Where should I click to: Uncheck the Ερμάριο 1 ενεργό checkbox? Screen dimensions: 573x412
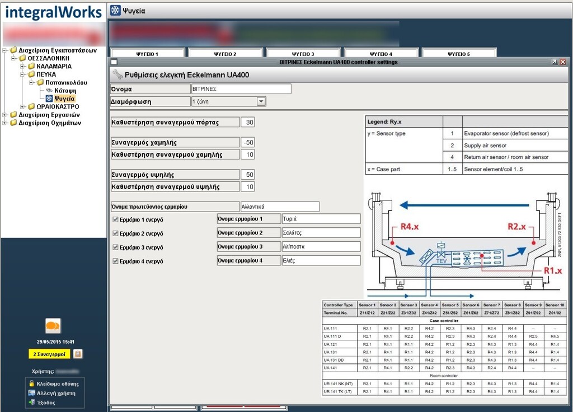point(116,220)
